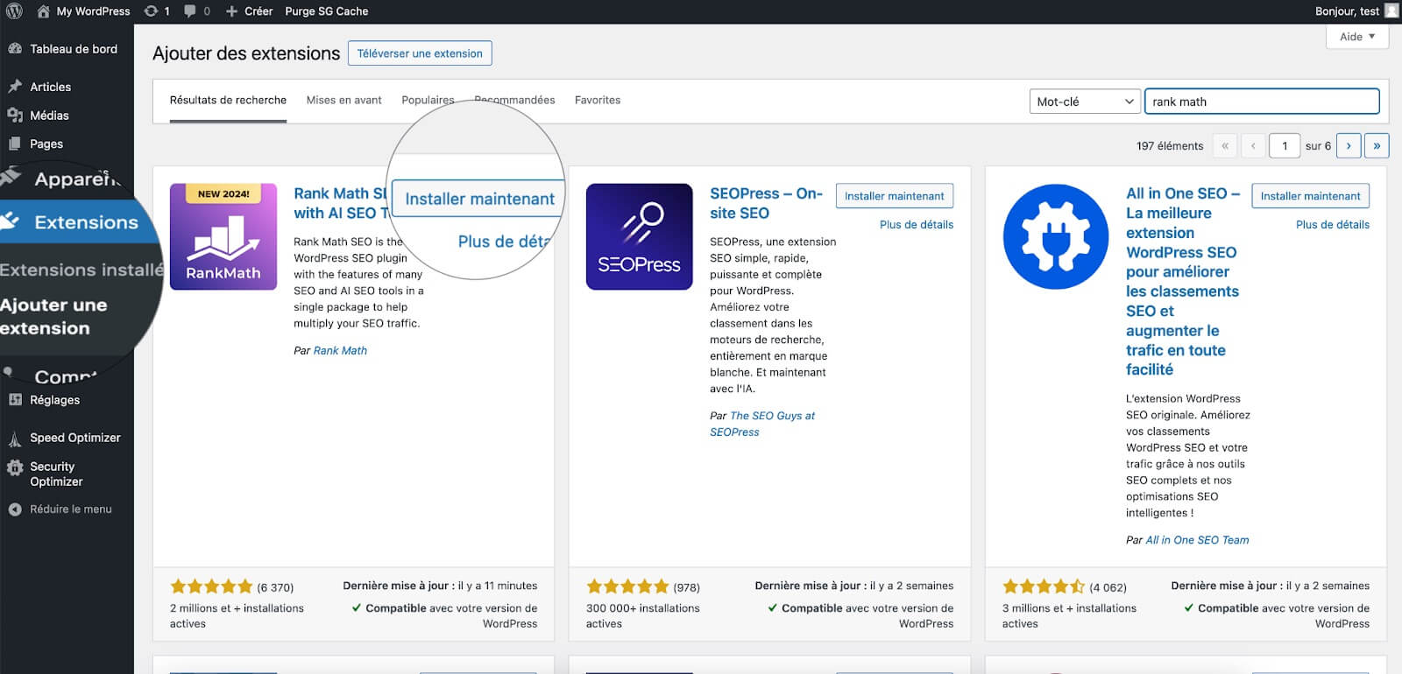
Task: Open The SEO Guys at SEOPress author link
Action: point(762,424)
